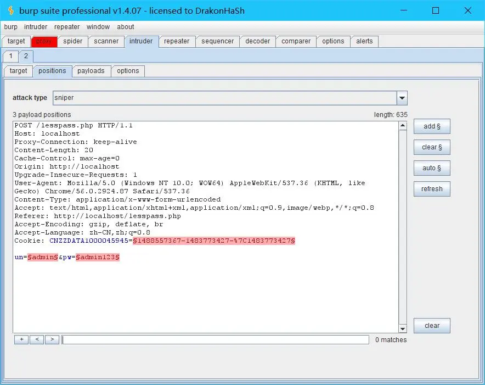Minimize the Burp Suite window
This screenshot has width=485, height=385.
(404, 10)
